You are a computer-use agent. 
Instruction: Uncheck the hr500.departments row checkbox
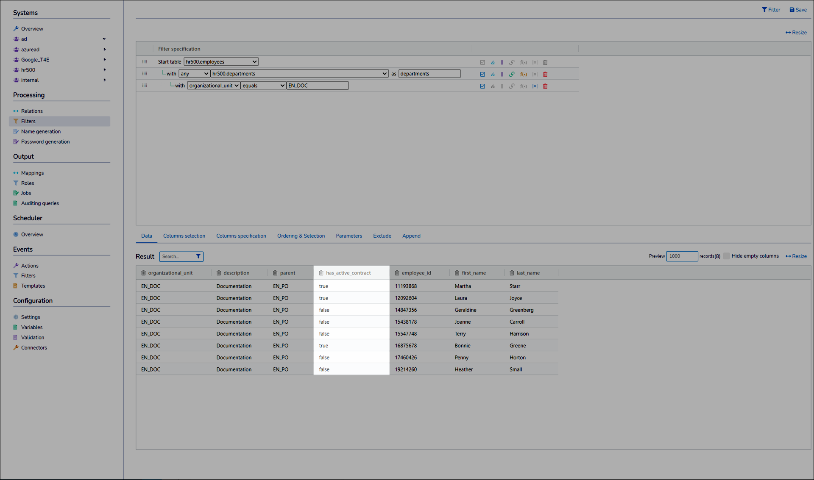pyautogui.click(x=482, y=74)
